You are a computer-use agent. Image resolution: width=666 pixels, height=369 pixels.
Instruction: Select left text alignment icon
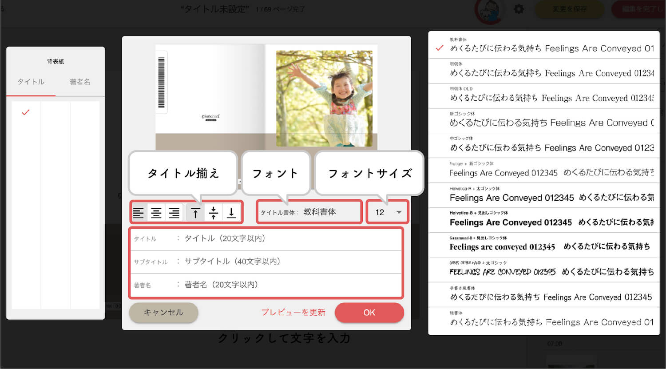point(139,213)
